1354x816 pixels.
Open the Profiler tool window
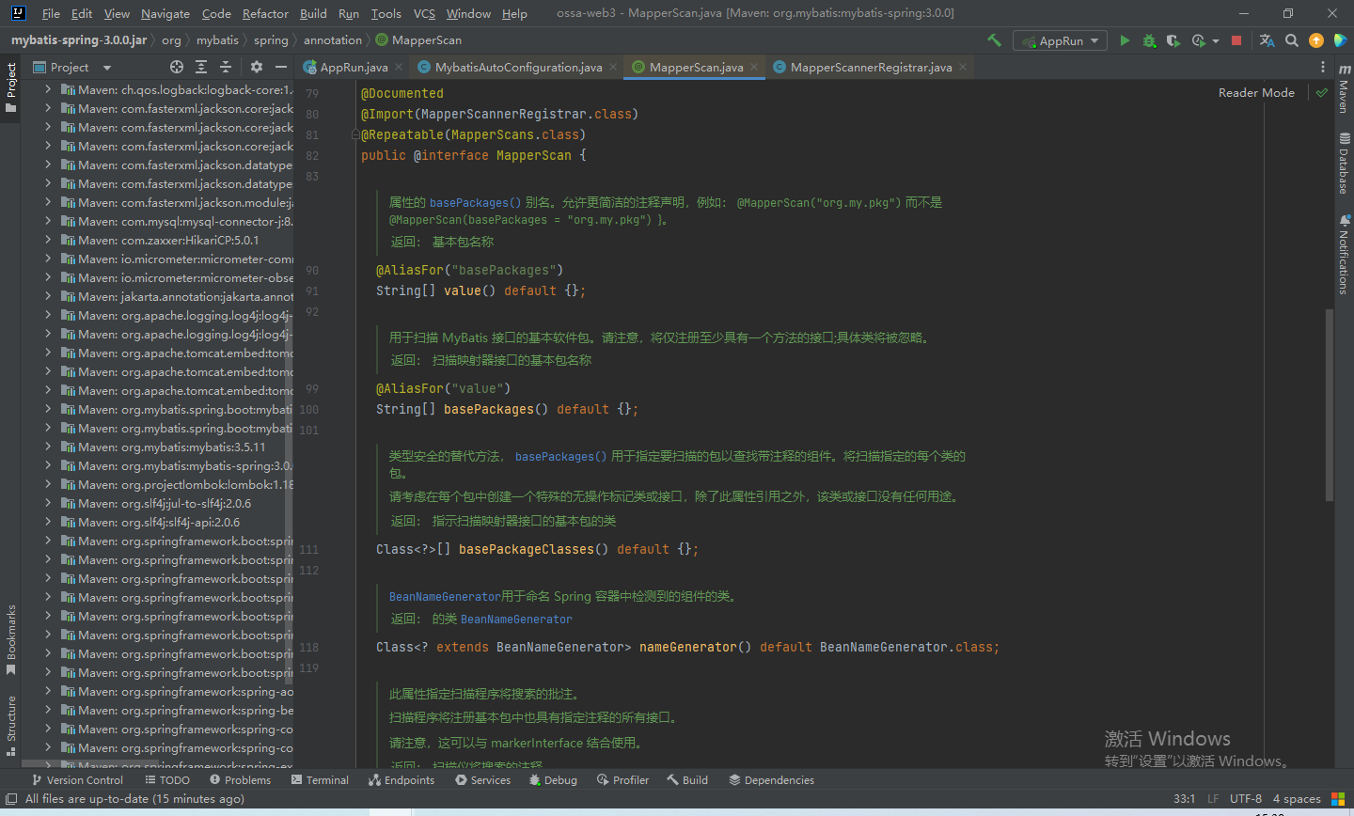click(622, 780)
